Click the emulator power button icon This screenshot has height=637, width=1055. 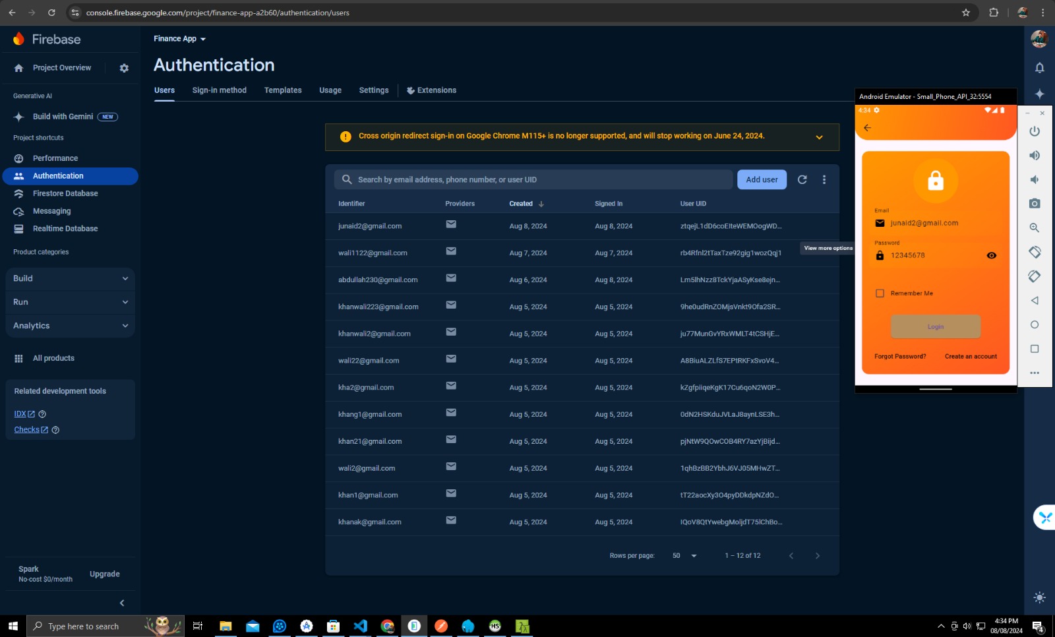point(1035,131)
